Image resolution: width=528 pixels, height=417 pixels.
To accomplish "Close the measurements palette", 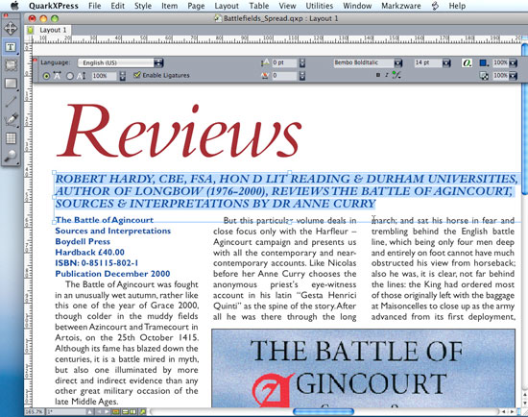I will point(35,61).
